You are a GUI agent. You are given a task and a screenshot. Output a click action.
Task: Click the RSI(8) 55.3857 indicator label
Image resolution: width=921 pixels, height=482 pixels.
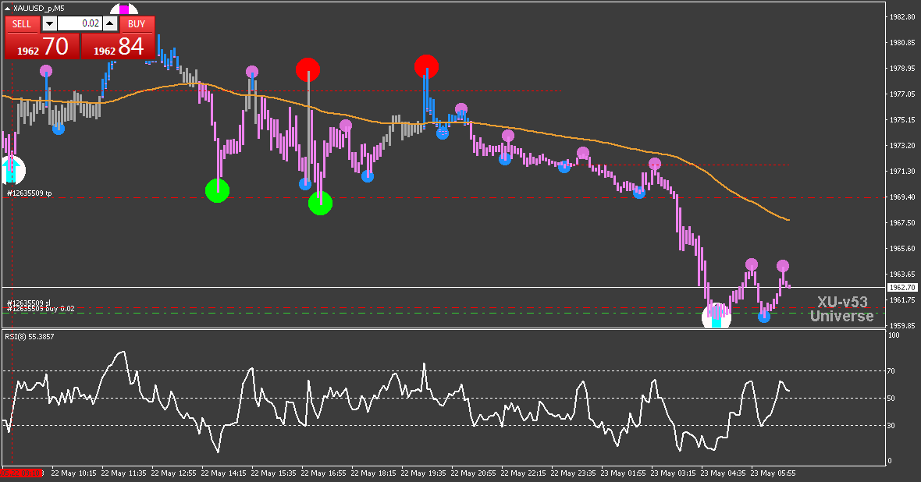click(30, 336)
